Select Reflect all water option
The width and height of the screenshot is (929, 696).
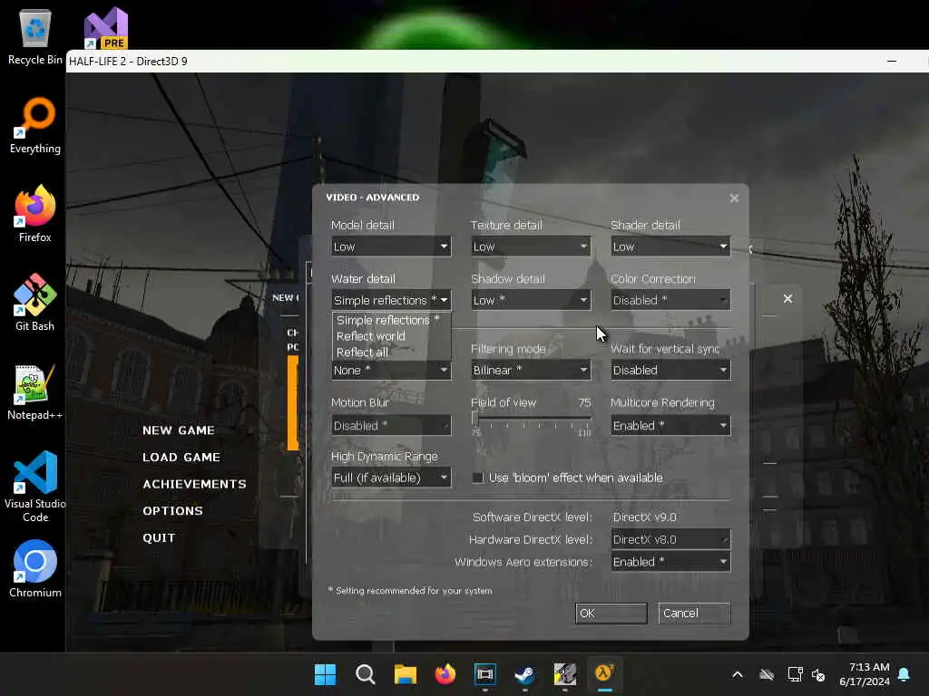tap(391, 353)
